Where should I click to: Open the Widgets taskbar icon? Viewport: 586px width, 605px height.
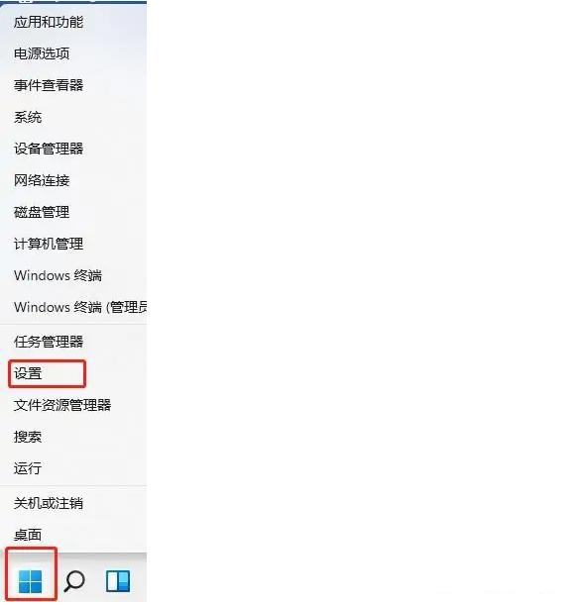118,581
